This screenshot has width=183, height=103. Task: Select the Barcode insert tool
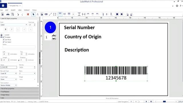point(46,14)
